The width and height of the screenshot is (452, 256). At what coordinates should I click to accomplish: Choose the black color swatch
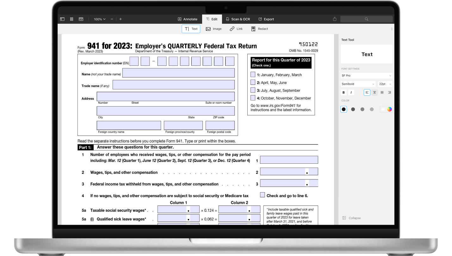click(x=344, y=109)
